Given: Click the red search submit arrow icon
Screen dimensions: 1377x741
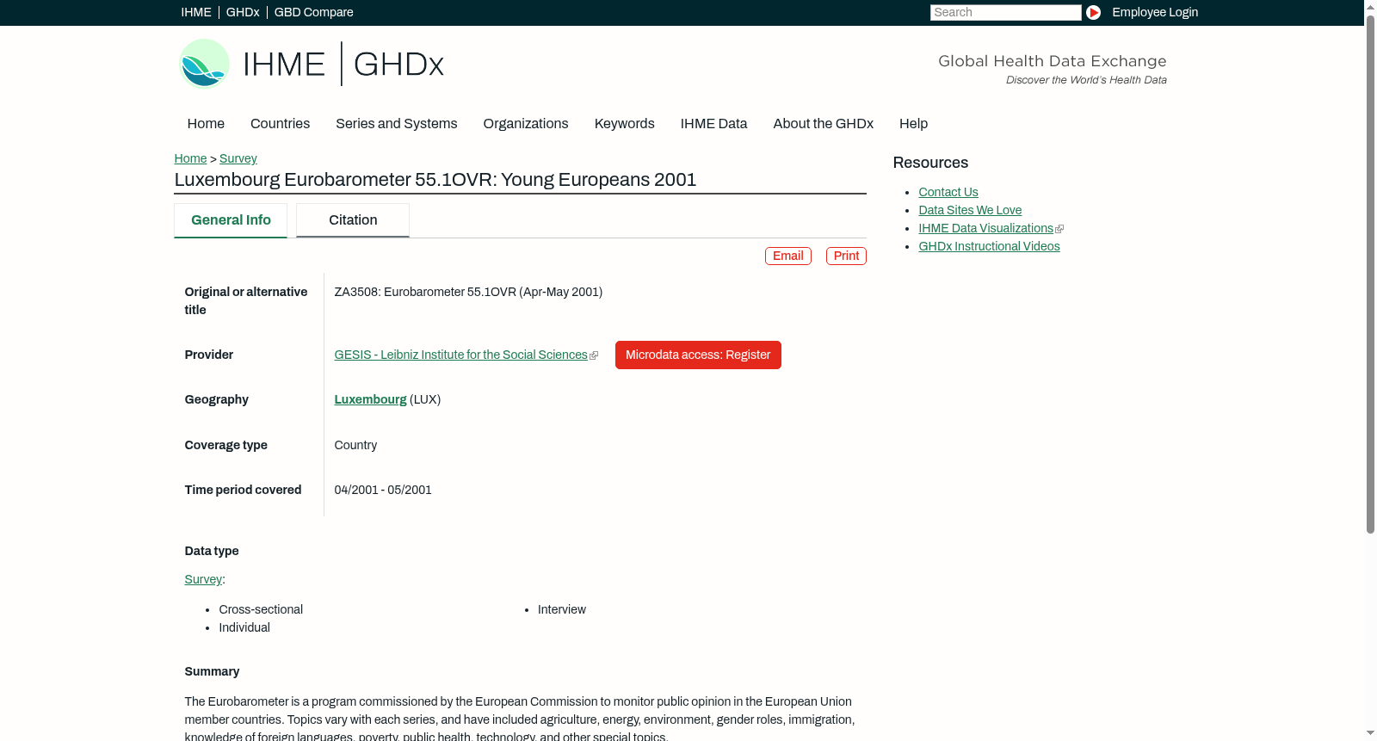Looking at the screenshot, I should click(x=1093, y=12).
